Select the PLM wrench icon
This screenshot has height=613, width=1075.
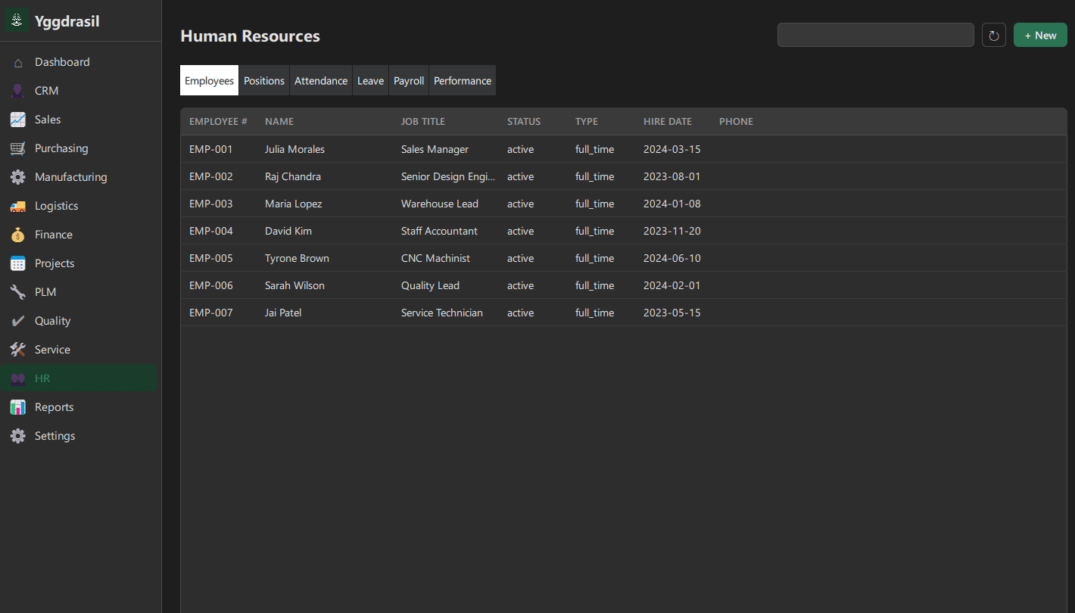pyautogui.click(x=17, y=291)
